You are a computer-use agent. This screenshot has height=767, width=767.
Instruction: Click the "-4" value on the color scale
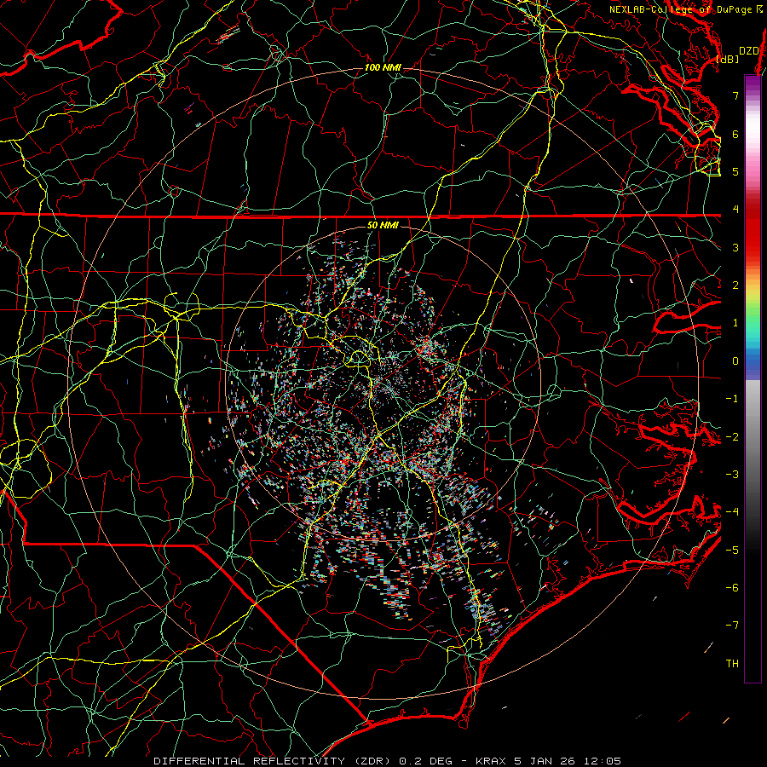(732, 512)
